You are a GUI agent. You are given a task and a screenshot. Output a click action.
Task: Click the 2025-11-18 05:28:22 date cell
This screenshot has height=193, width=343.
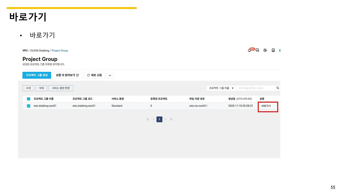pos(241,106)
